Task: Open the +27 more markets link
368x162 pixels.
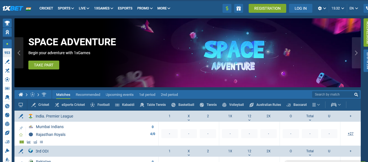Action: coord(350,134)
